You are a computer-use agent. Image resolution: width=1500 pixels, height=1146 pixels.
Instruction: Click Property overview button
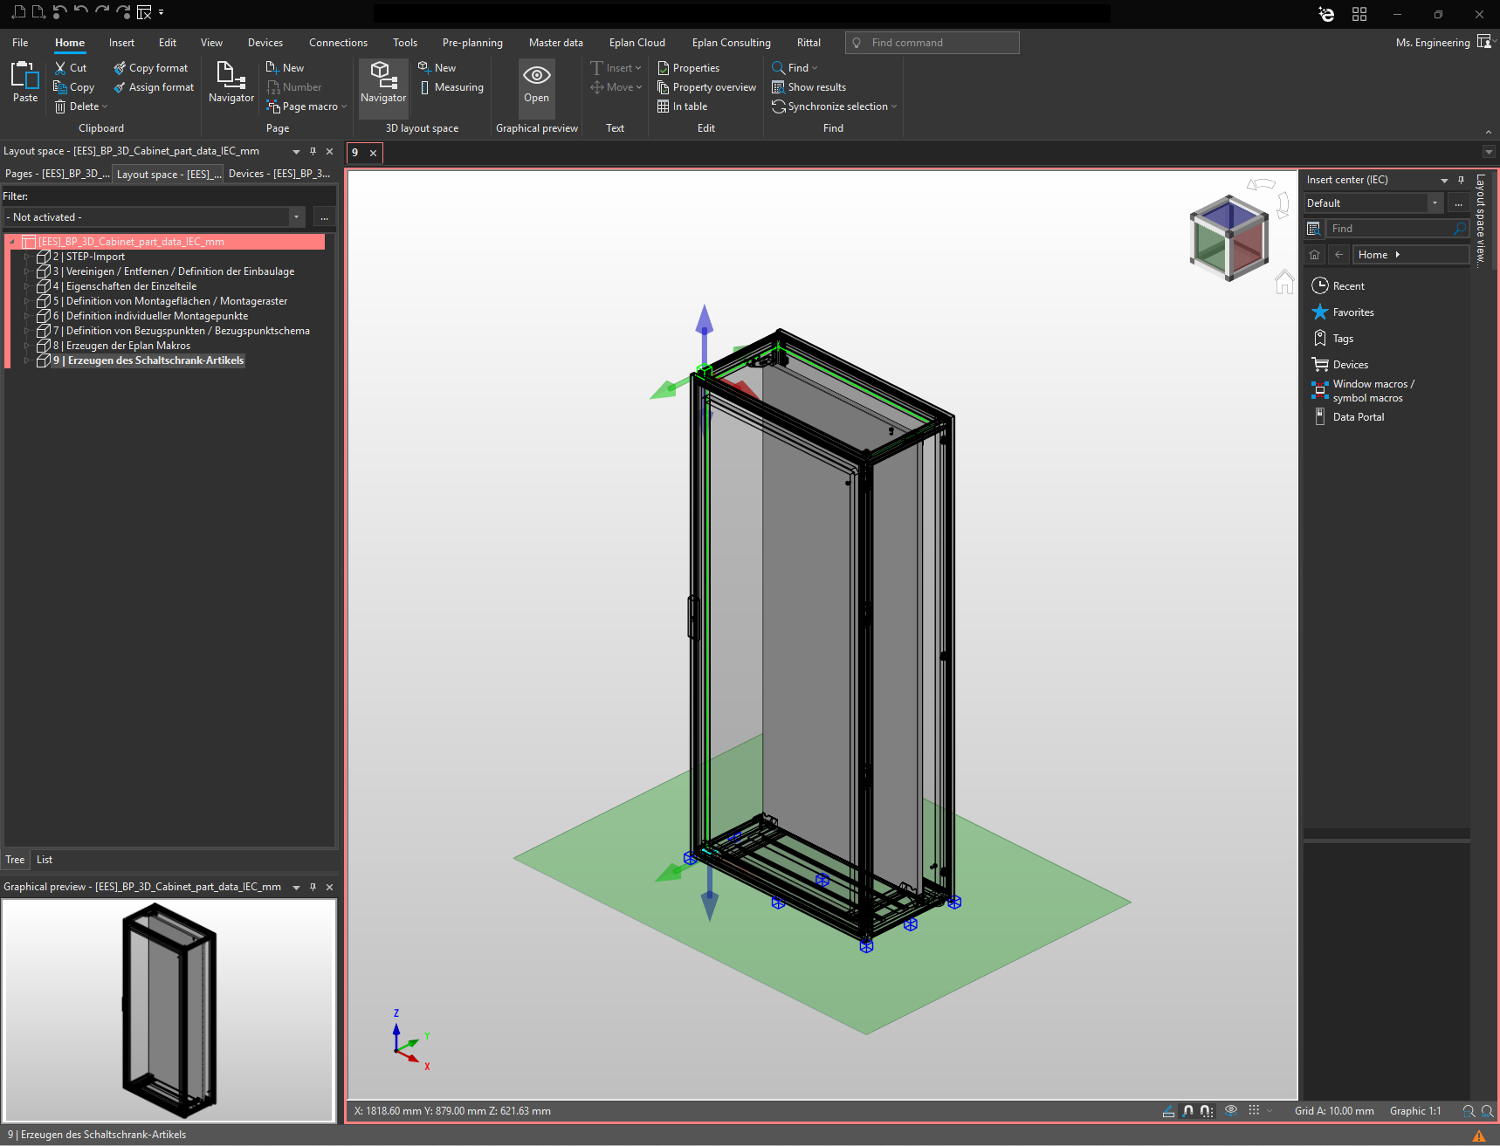[706, 87]
